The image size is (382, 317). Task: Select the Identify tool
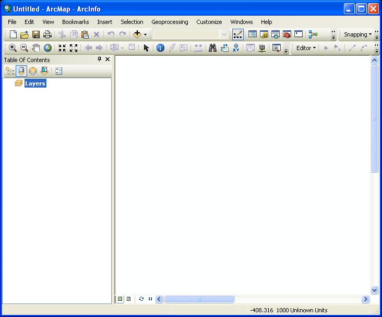pyautogui.click(x=160, y=48)
